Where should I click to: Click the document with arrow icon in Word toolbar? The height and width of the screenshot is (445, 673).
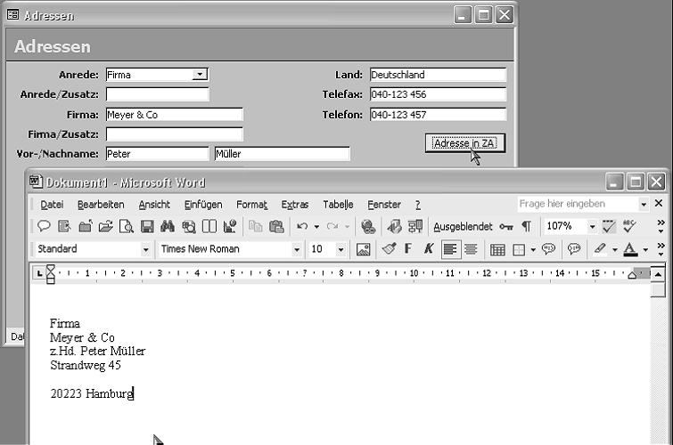(64, 226)
